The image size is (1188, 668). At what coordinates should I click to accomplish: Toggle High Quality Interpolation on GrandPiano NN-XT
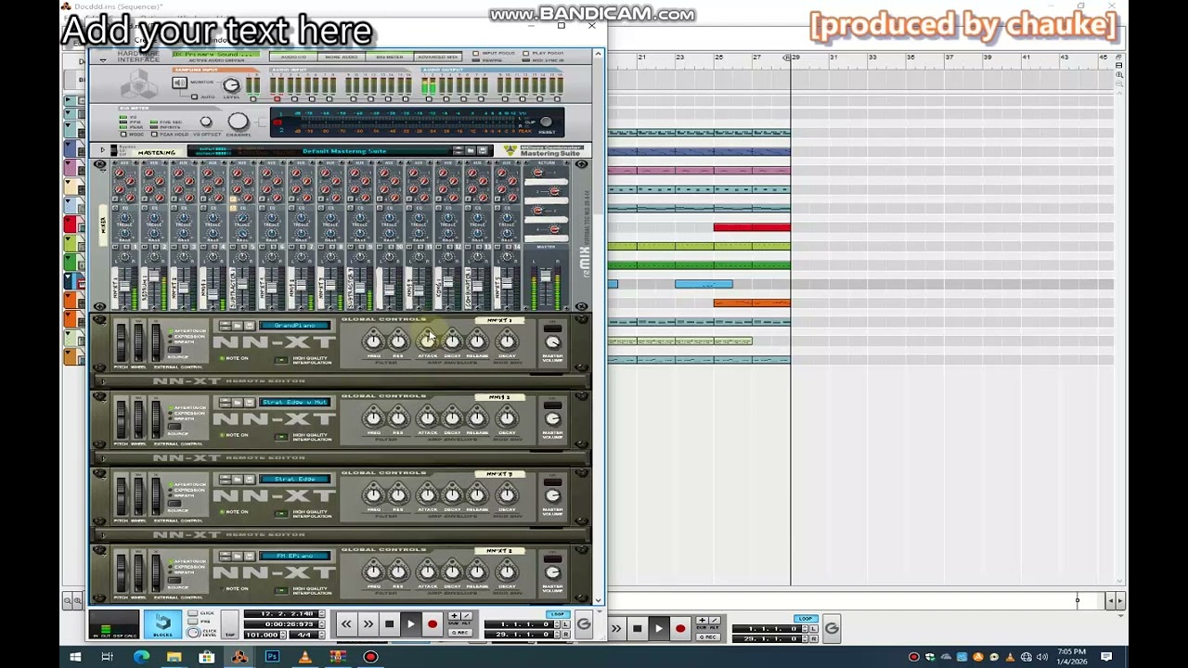281,360
